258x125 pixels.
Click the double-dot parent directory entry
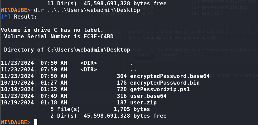coord(133,70)
